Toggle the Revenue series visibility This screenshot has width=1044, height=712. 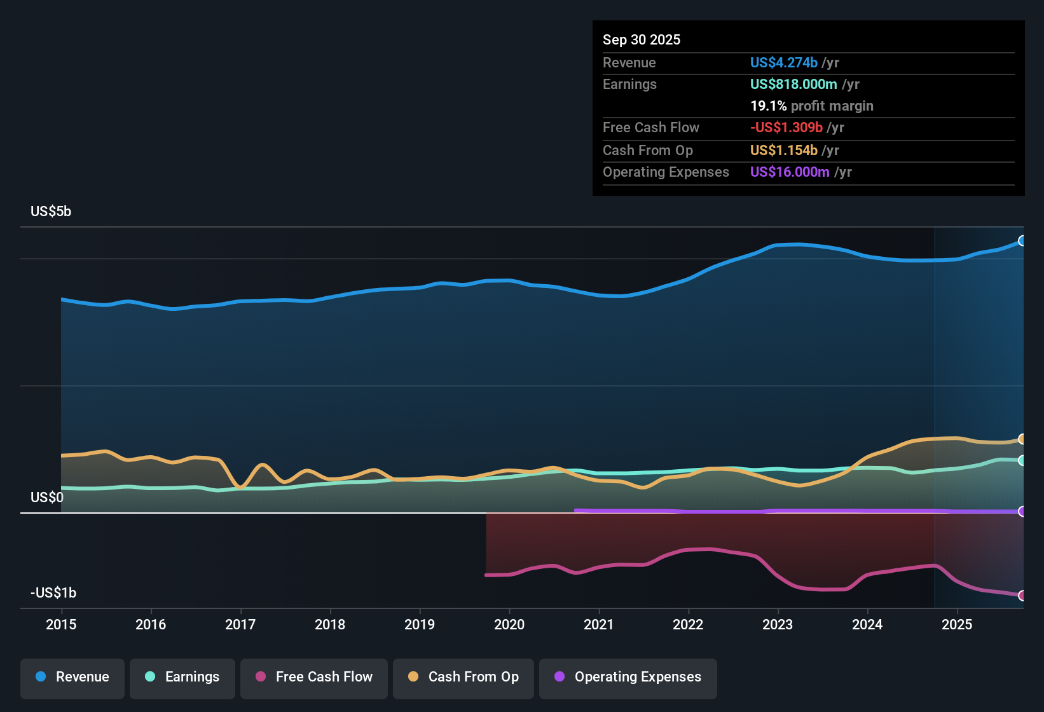pos(72,677)
